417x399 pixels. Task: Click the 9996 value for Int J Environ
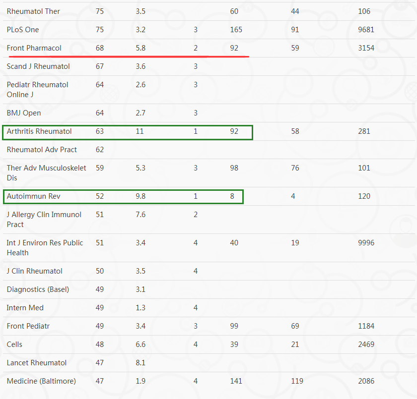tap(366, 243)
